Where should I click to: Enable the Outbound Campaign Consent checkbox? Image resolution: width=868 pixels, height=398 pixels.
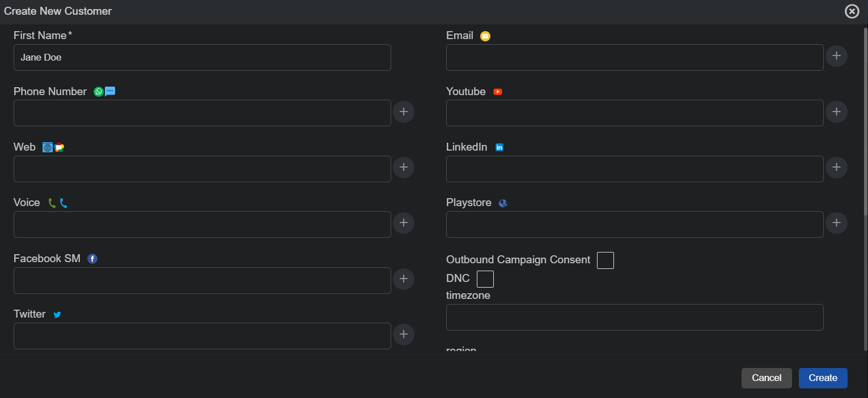[606, 260]
